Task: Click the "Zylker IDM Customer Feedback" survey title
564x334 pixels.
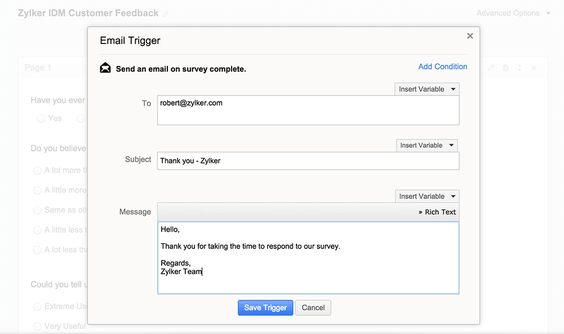Action: click(88, 13)
